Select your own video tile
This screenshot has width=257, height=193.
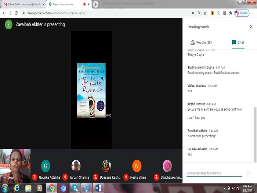15,166
